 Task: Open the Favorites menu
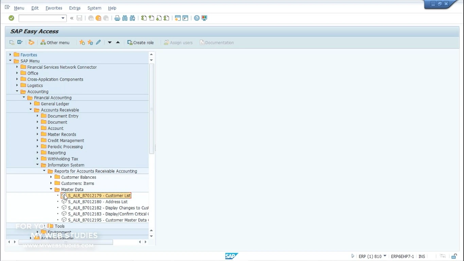(54, 8)
